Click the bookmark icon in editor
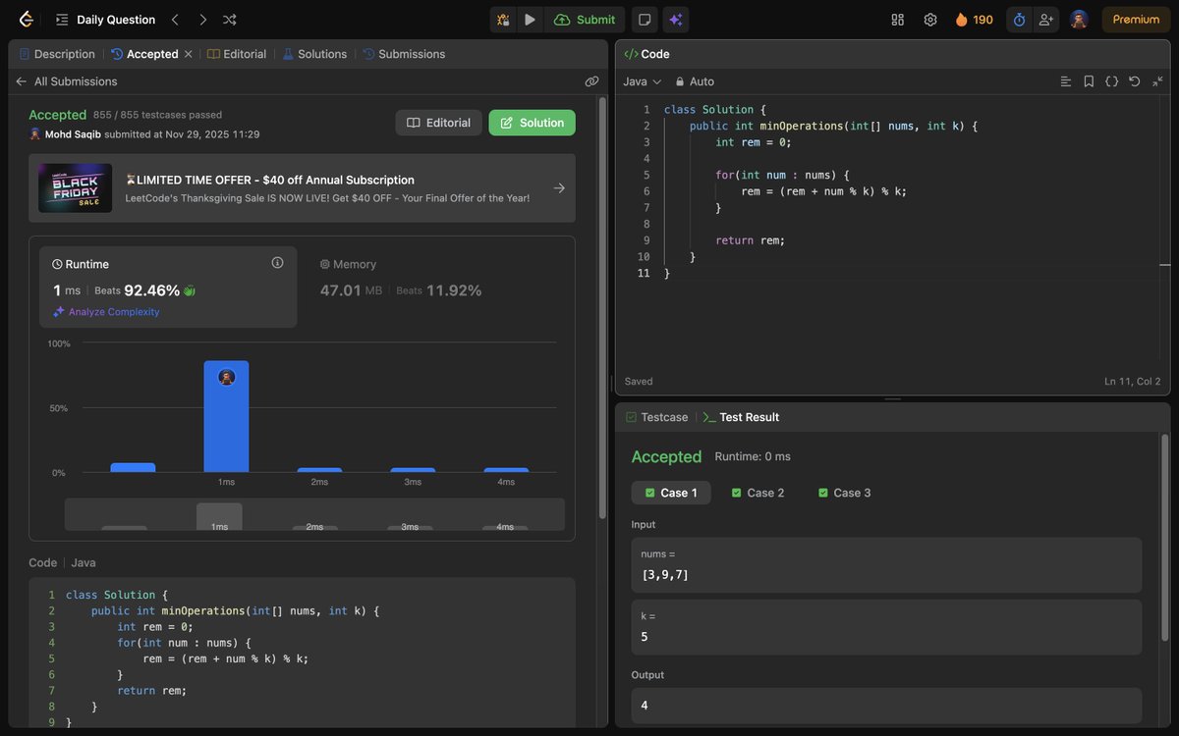1179x736 pixels. [1089, 81]
